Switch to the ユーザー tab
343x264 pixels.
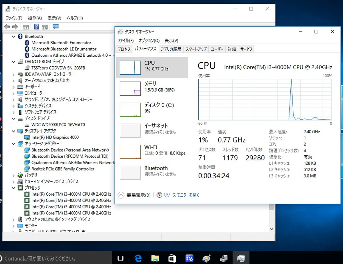[217, 49]
